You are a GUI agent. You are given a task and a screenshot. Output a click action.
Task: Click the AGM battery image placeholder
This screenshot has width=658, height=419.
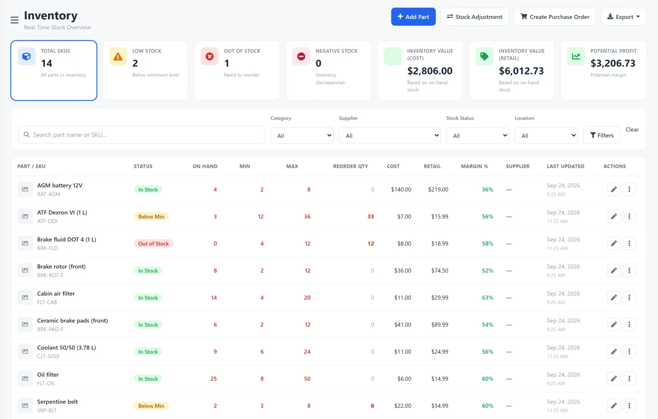[25, 190]
